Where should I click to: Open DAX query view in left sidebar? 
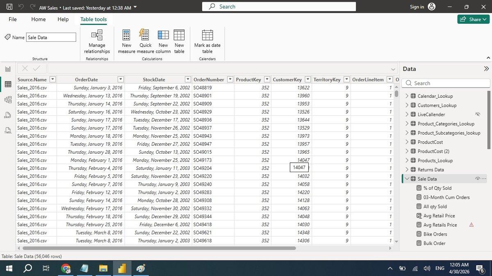click(8, 115)
